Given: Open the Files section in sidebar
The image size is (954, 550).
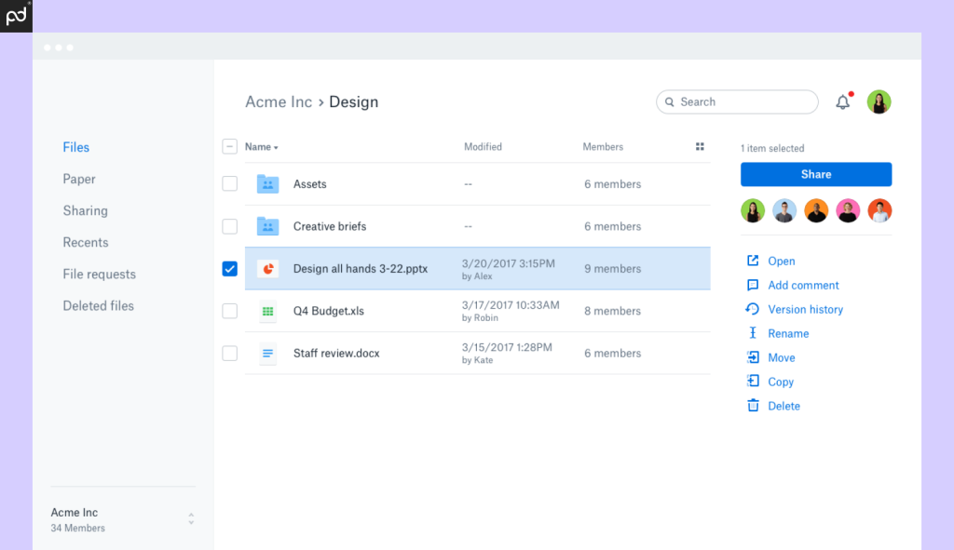Looking at the screenshot, I should [76, 147].
